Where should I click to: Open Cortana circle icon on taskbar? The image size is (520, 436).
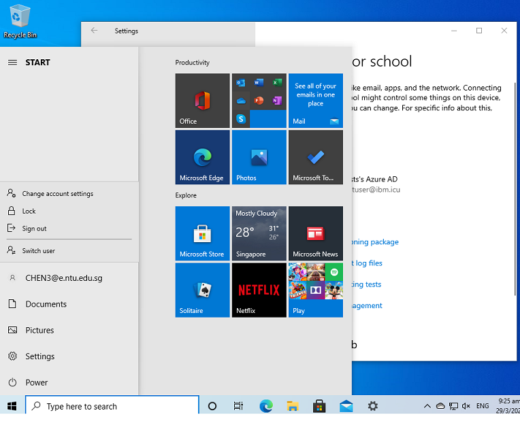212,406
